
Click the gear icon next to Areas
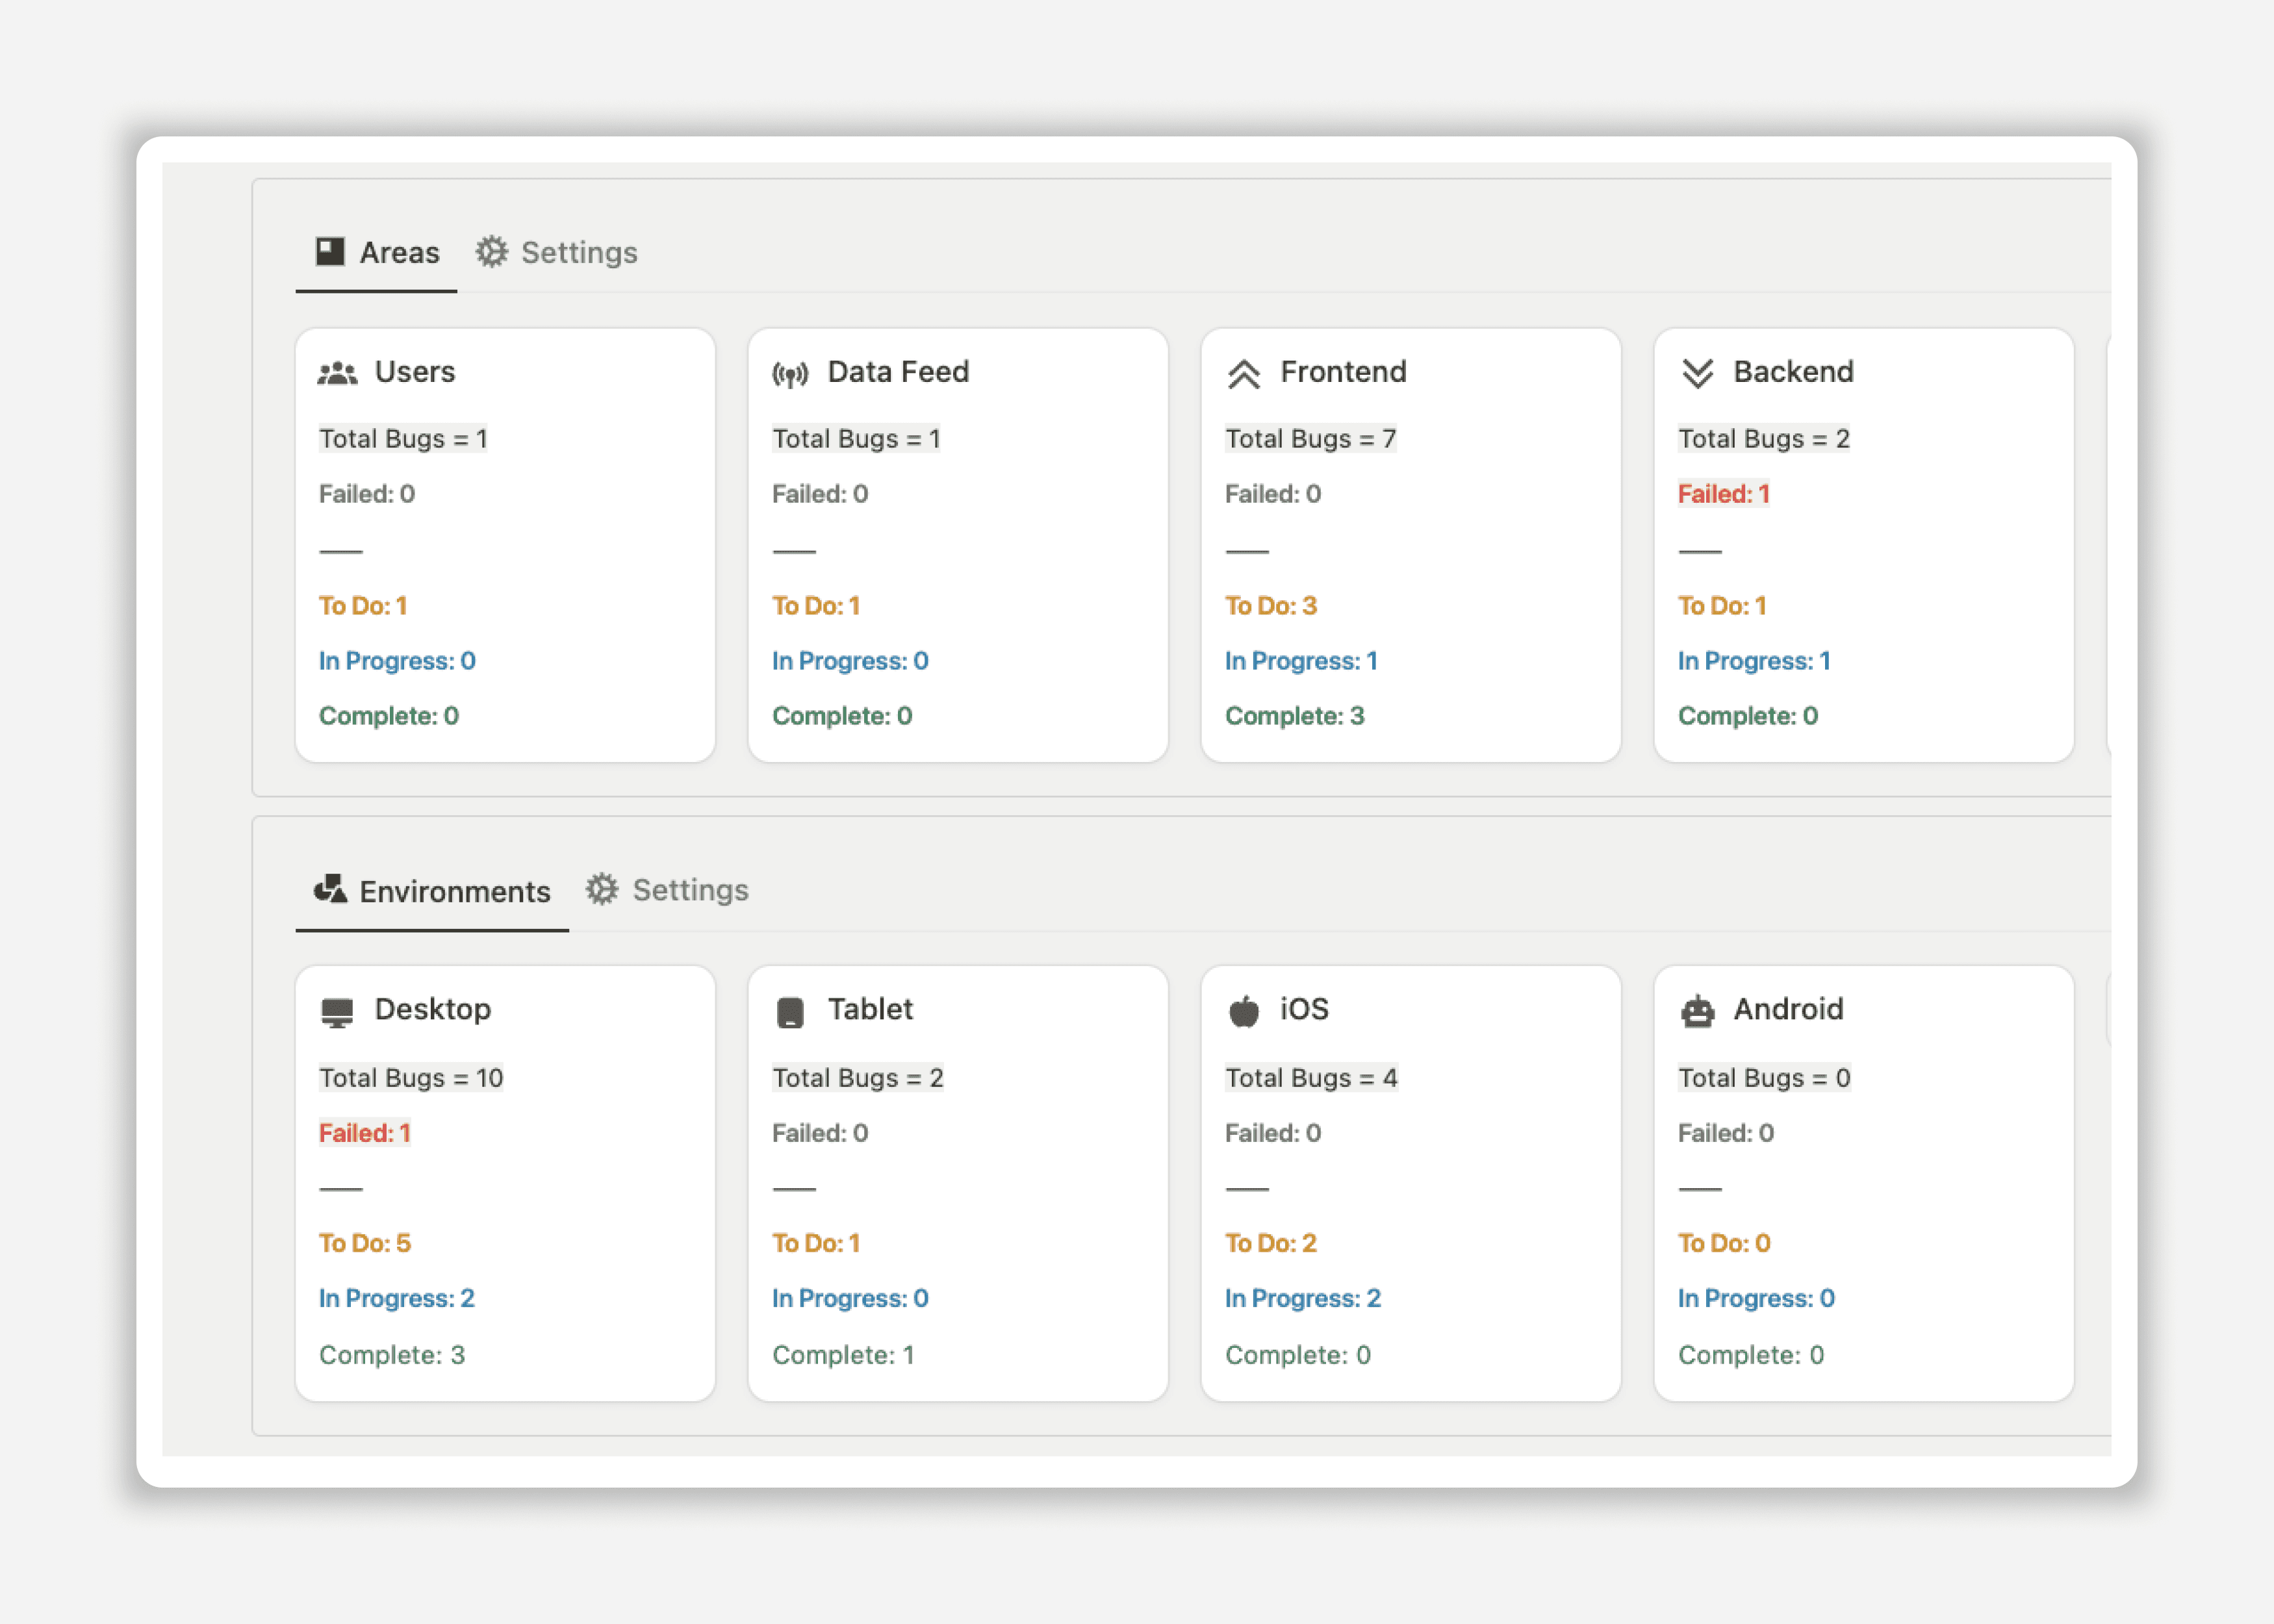pos(492,252)
